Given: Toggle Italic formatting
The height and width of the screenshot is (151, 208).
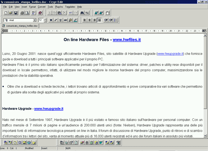Looking at the screenshot, I should 56,20.
